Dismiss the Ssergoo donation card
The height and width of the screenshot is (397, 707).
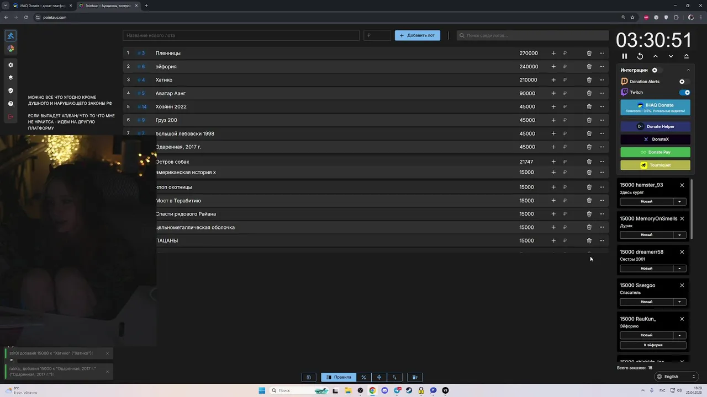point(682,286)
